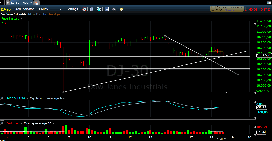Share chart via the Facebook icon
The image size is (272, 141).
(107, 9)
